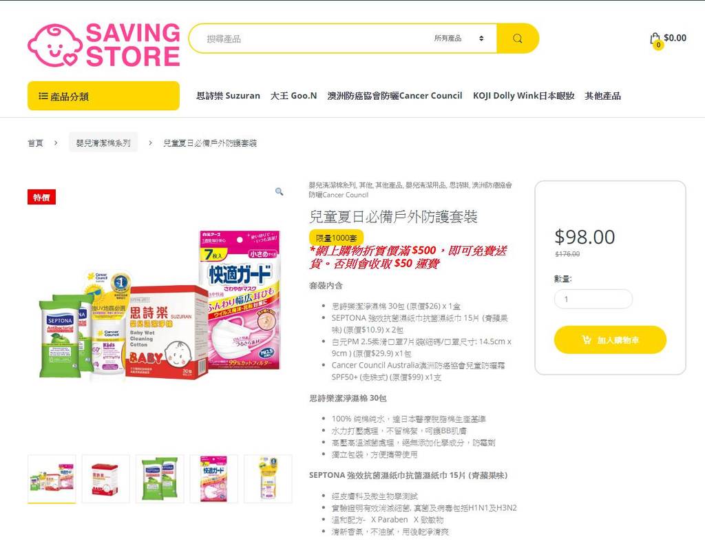Click the Saving Store baby logo
705x546 pixels.
(x=103, y=45)
